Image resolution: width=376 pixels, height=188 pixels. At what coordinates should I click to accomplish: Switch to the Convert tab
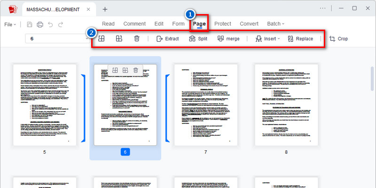(249, 24)
